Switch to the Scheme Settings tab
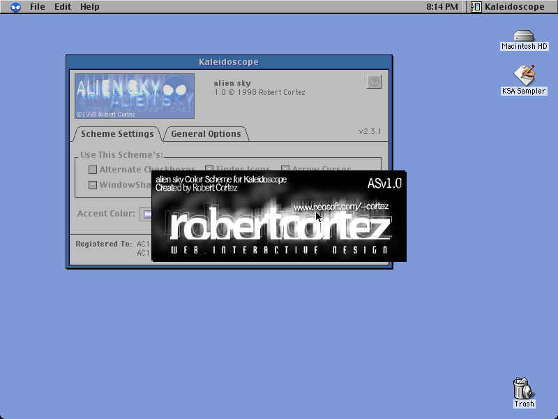This screenshot has width=558, height=419. tap(117, 134)
